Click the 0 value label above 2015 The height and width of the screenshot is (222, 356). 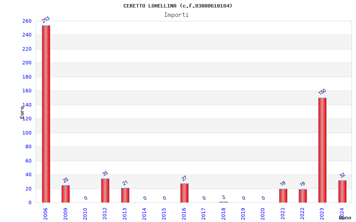coord(164,198)
